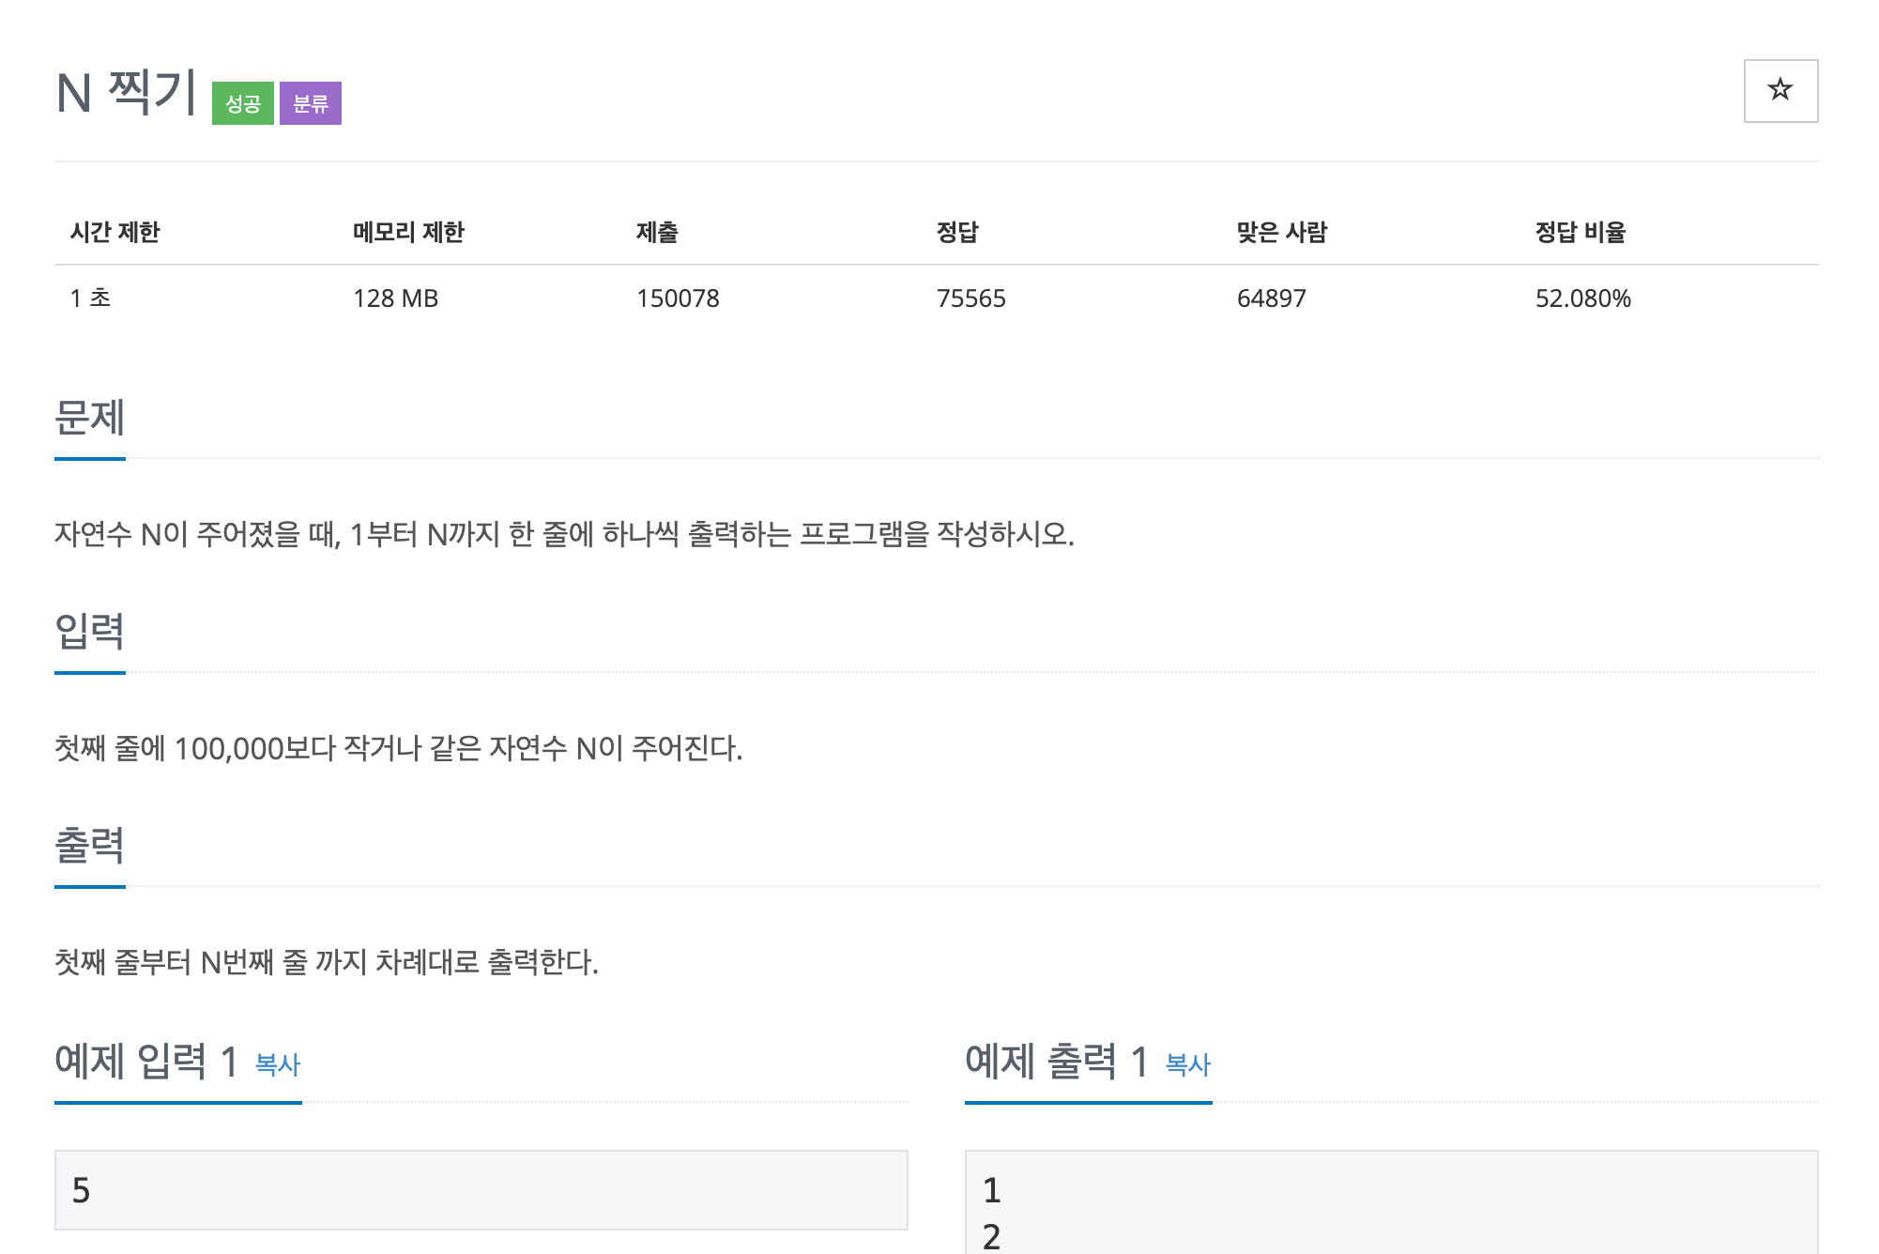Viewport: 1879px width, 1254px height.
Task: Click the green 성공 badge
Action: point(242,103)
